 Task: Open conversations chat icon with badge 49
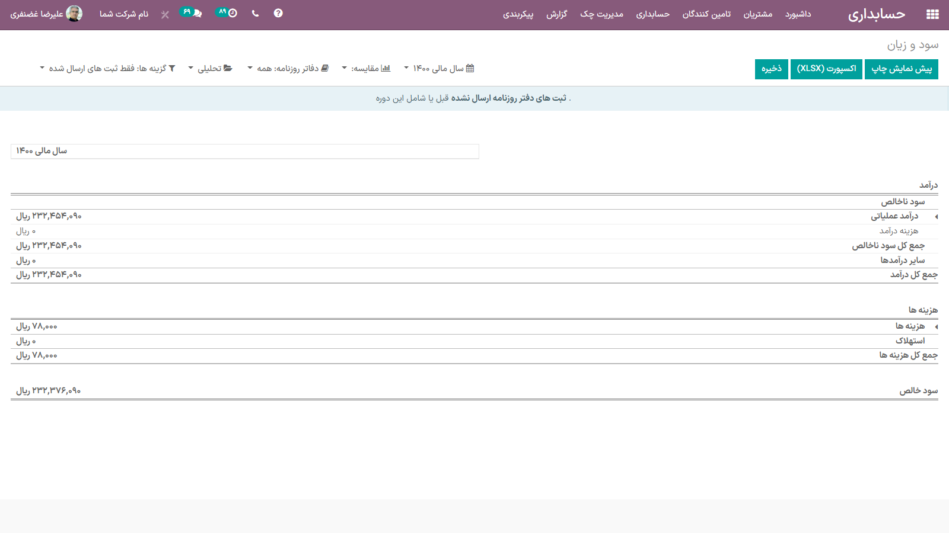click(191, 12)
